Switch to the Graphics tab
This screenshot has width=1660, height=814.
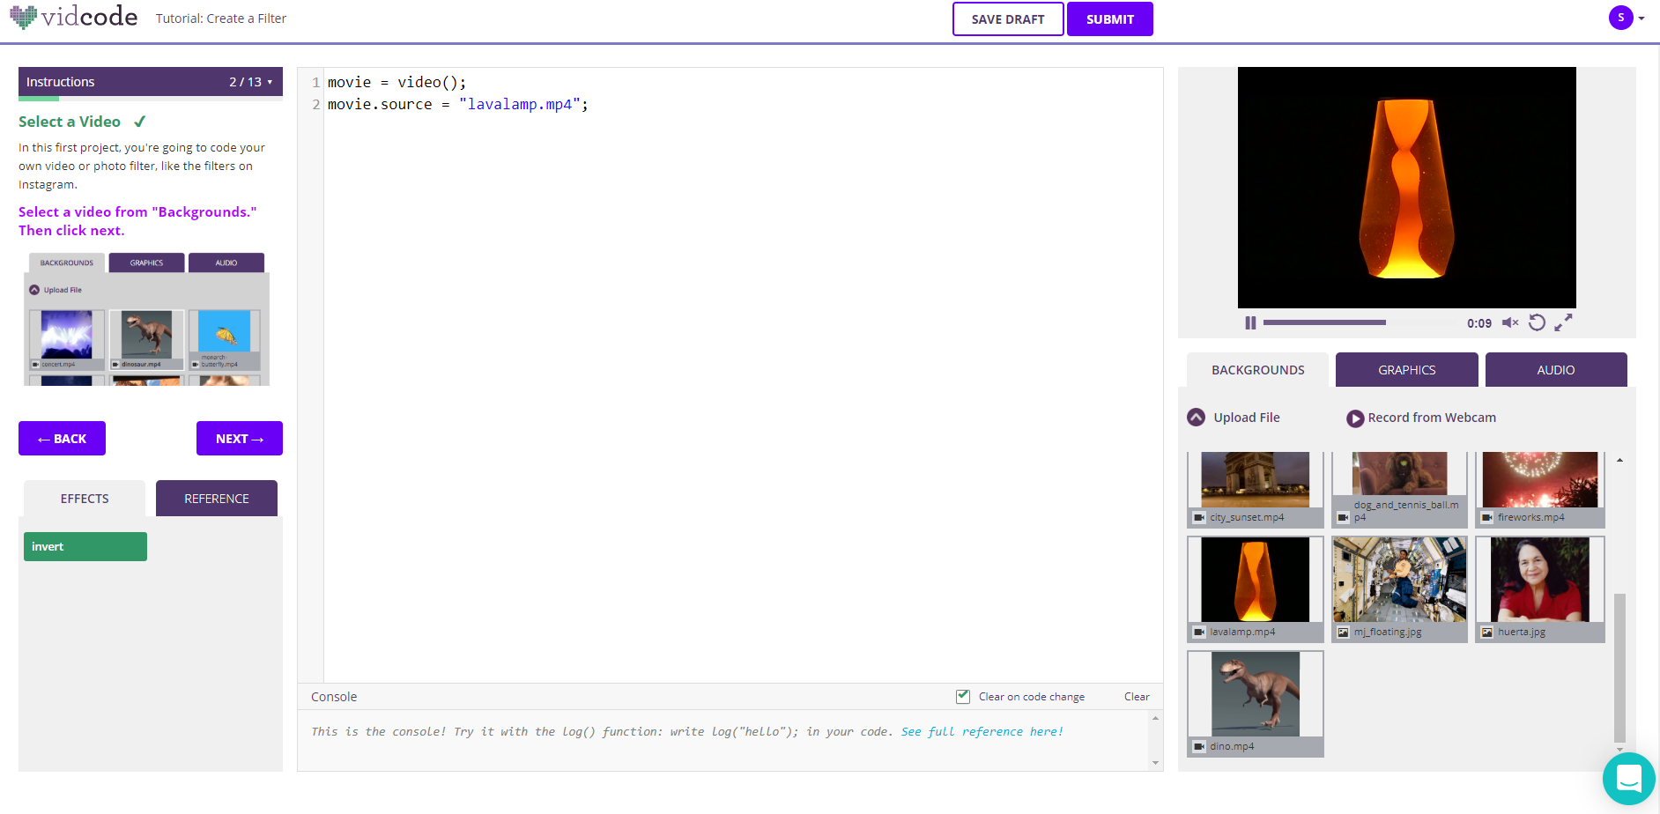[1406, 370]
